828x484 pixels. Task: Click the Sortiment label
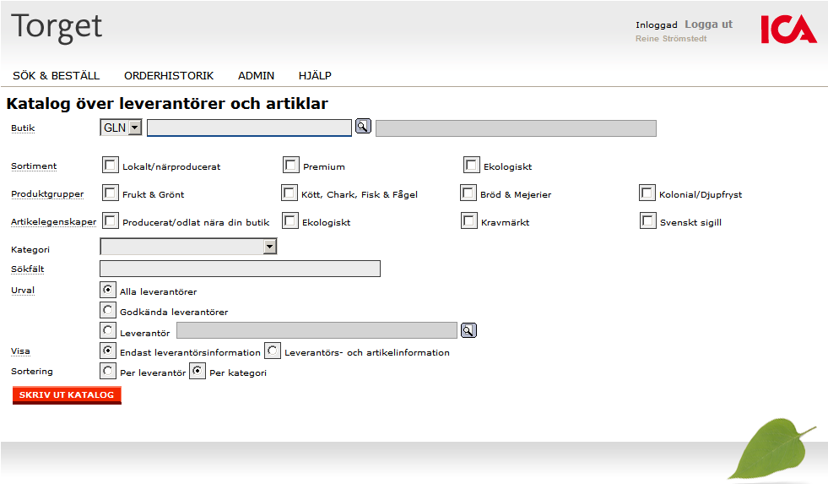34,166
